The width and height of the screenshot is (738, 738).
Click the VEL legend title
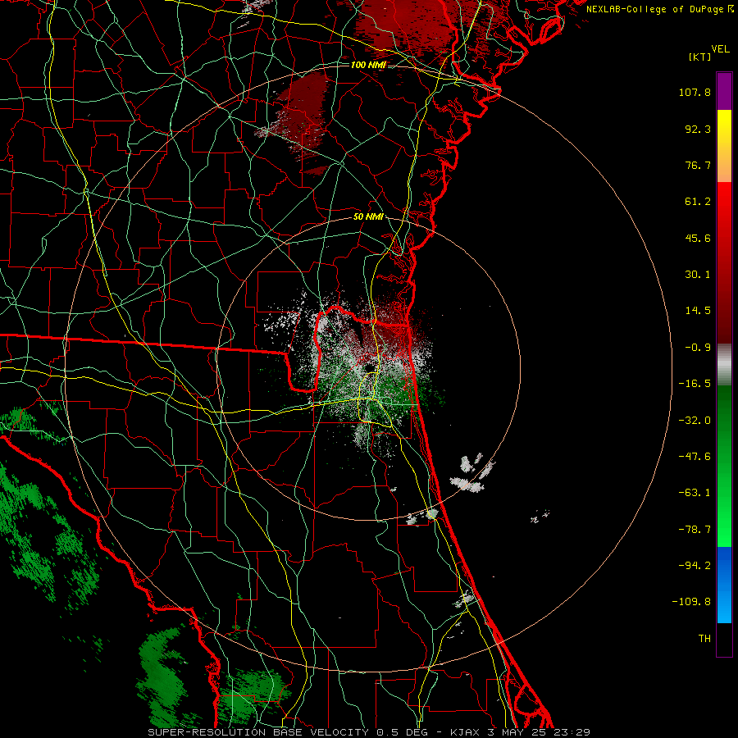coord(720,49)
